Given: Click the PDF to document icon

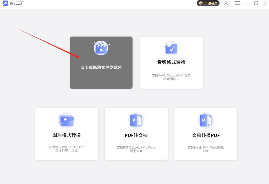Looking at the screenshot, I should click(136, 120).
